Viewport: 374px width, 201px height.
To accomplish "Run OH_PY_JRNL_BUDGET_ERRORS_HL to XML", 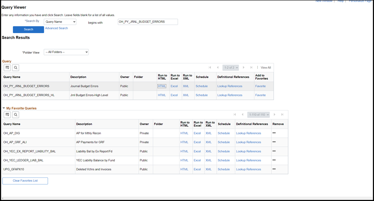I will [x=186, y=95].
